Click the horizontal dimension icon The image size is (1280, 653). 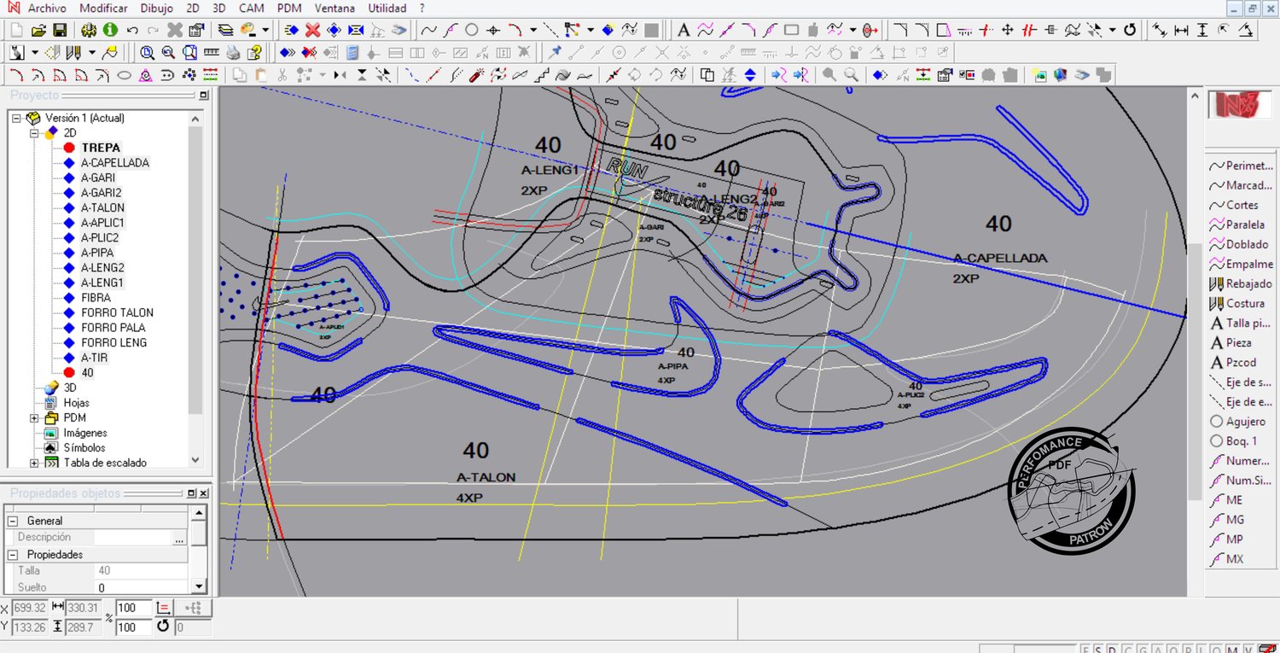click(x=1181, y=30)
